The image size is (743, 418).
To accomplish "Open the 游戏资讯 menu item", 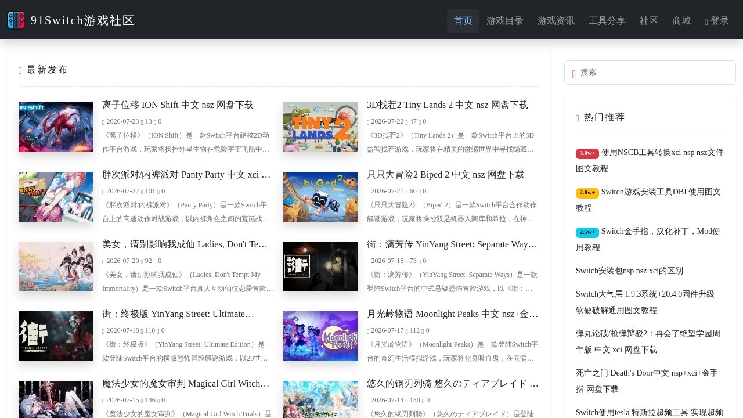I will tap(556, 21).
